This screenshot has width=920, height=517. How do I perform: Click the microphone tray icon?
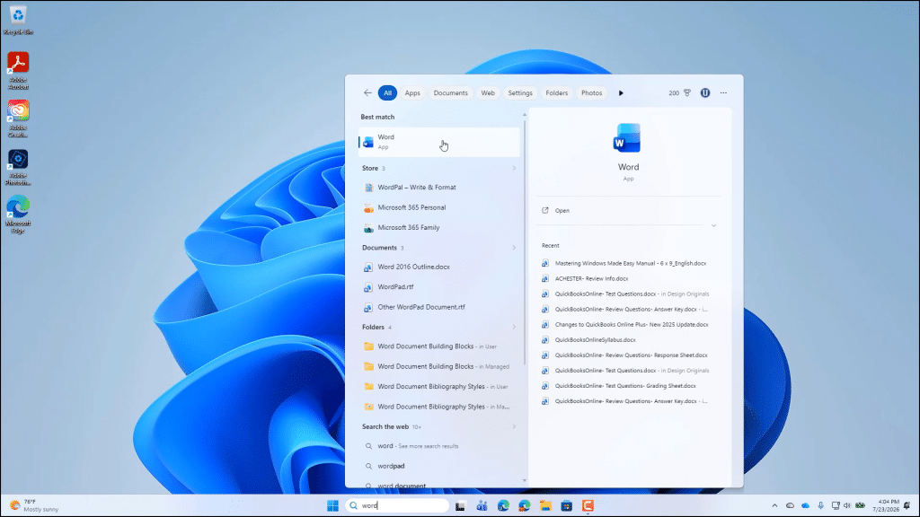tap(820, 505)
